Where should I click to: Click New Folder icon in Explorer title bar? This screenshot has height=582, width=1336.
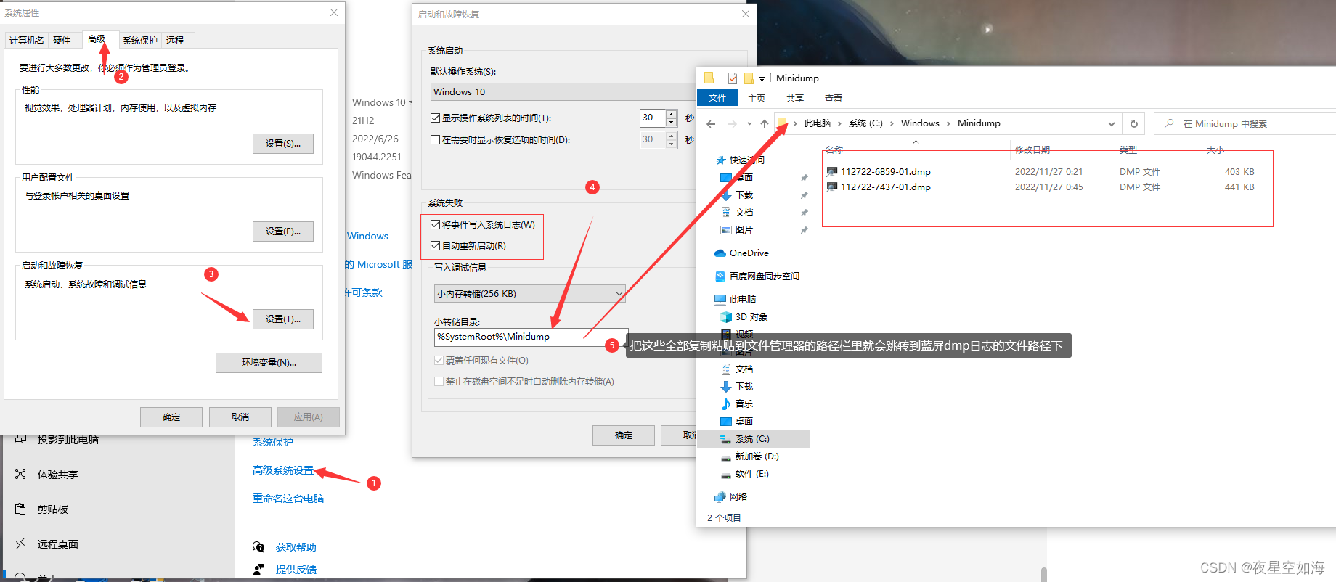tap(749, 78)
